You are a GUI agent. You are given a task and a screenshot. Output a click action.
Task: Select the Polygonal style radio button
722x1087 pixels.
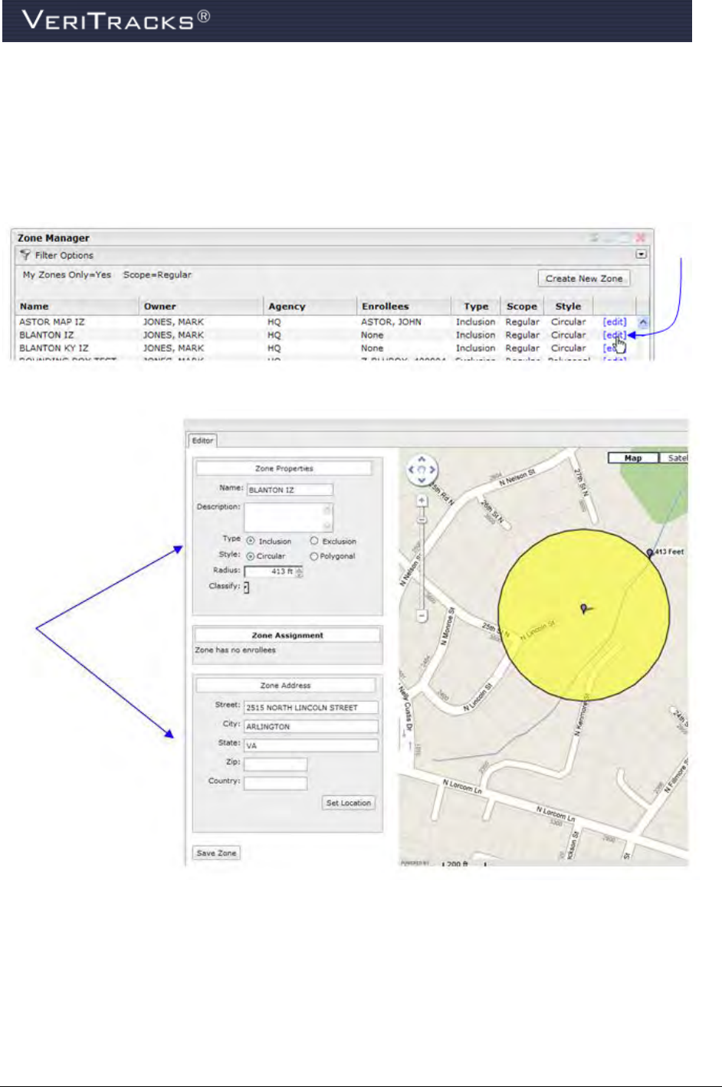(x=314, y=555)
